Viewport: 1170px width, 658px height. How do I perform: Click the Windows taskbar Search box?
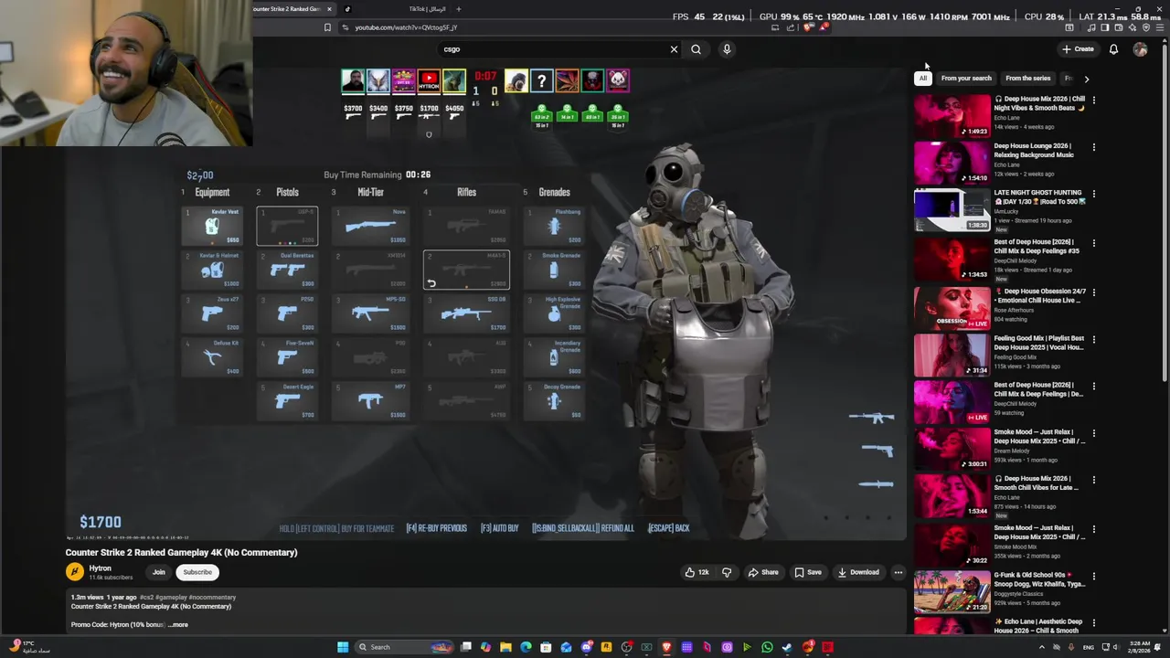click(x=402, y=647)
